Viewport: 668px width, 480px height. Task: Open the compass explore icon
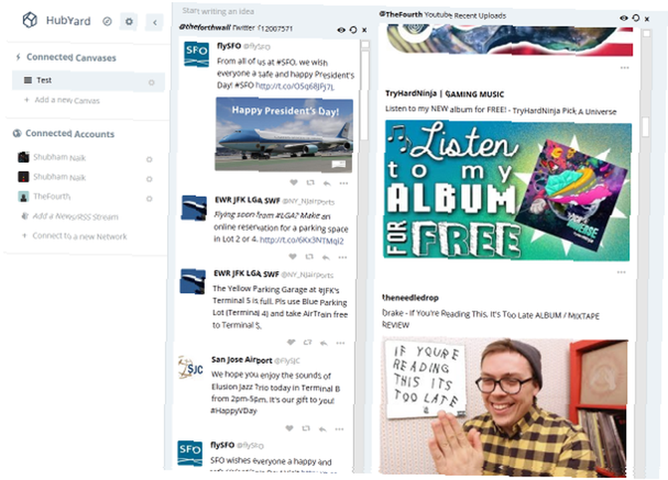pyautogui.click(x=108, y=21)
